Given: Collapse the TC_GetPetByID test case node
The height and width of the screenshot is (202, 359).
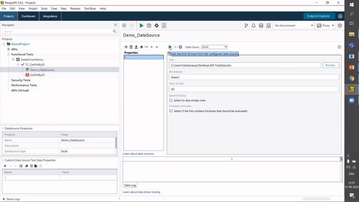Looking at the screenshot, I should 18,65.
